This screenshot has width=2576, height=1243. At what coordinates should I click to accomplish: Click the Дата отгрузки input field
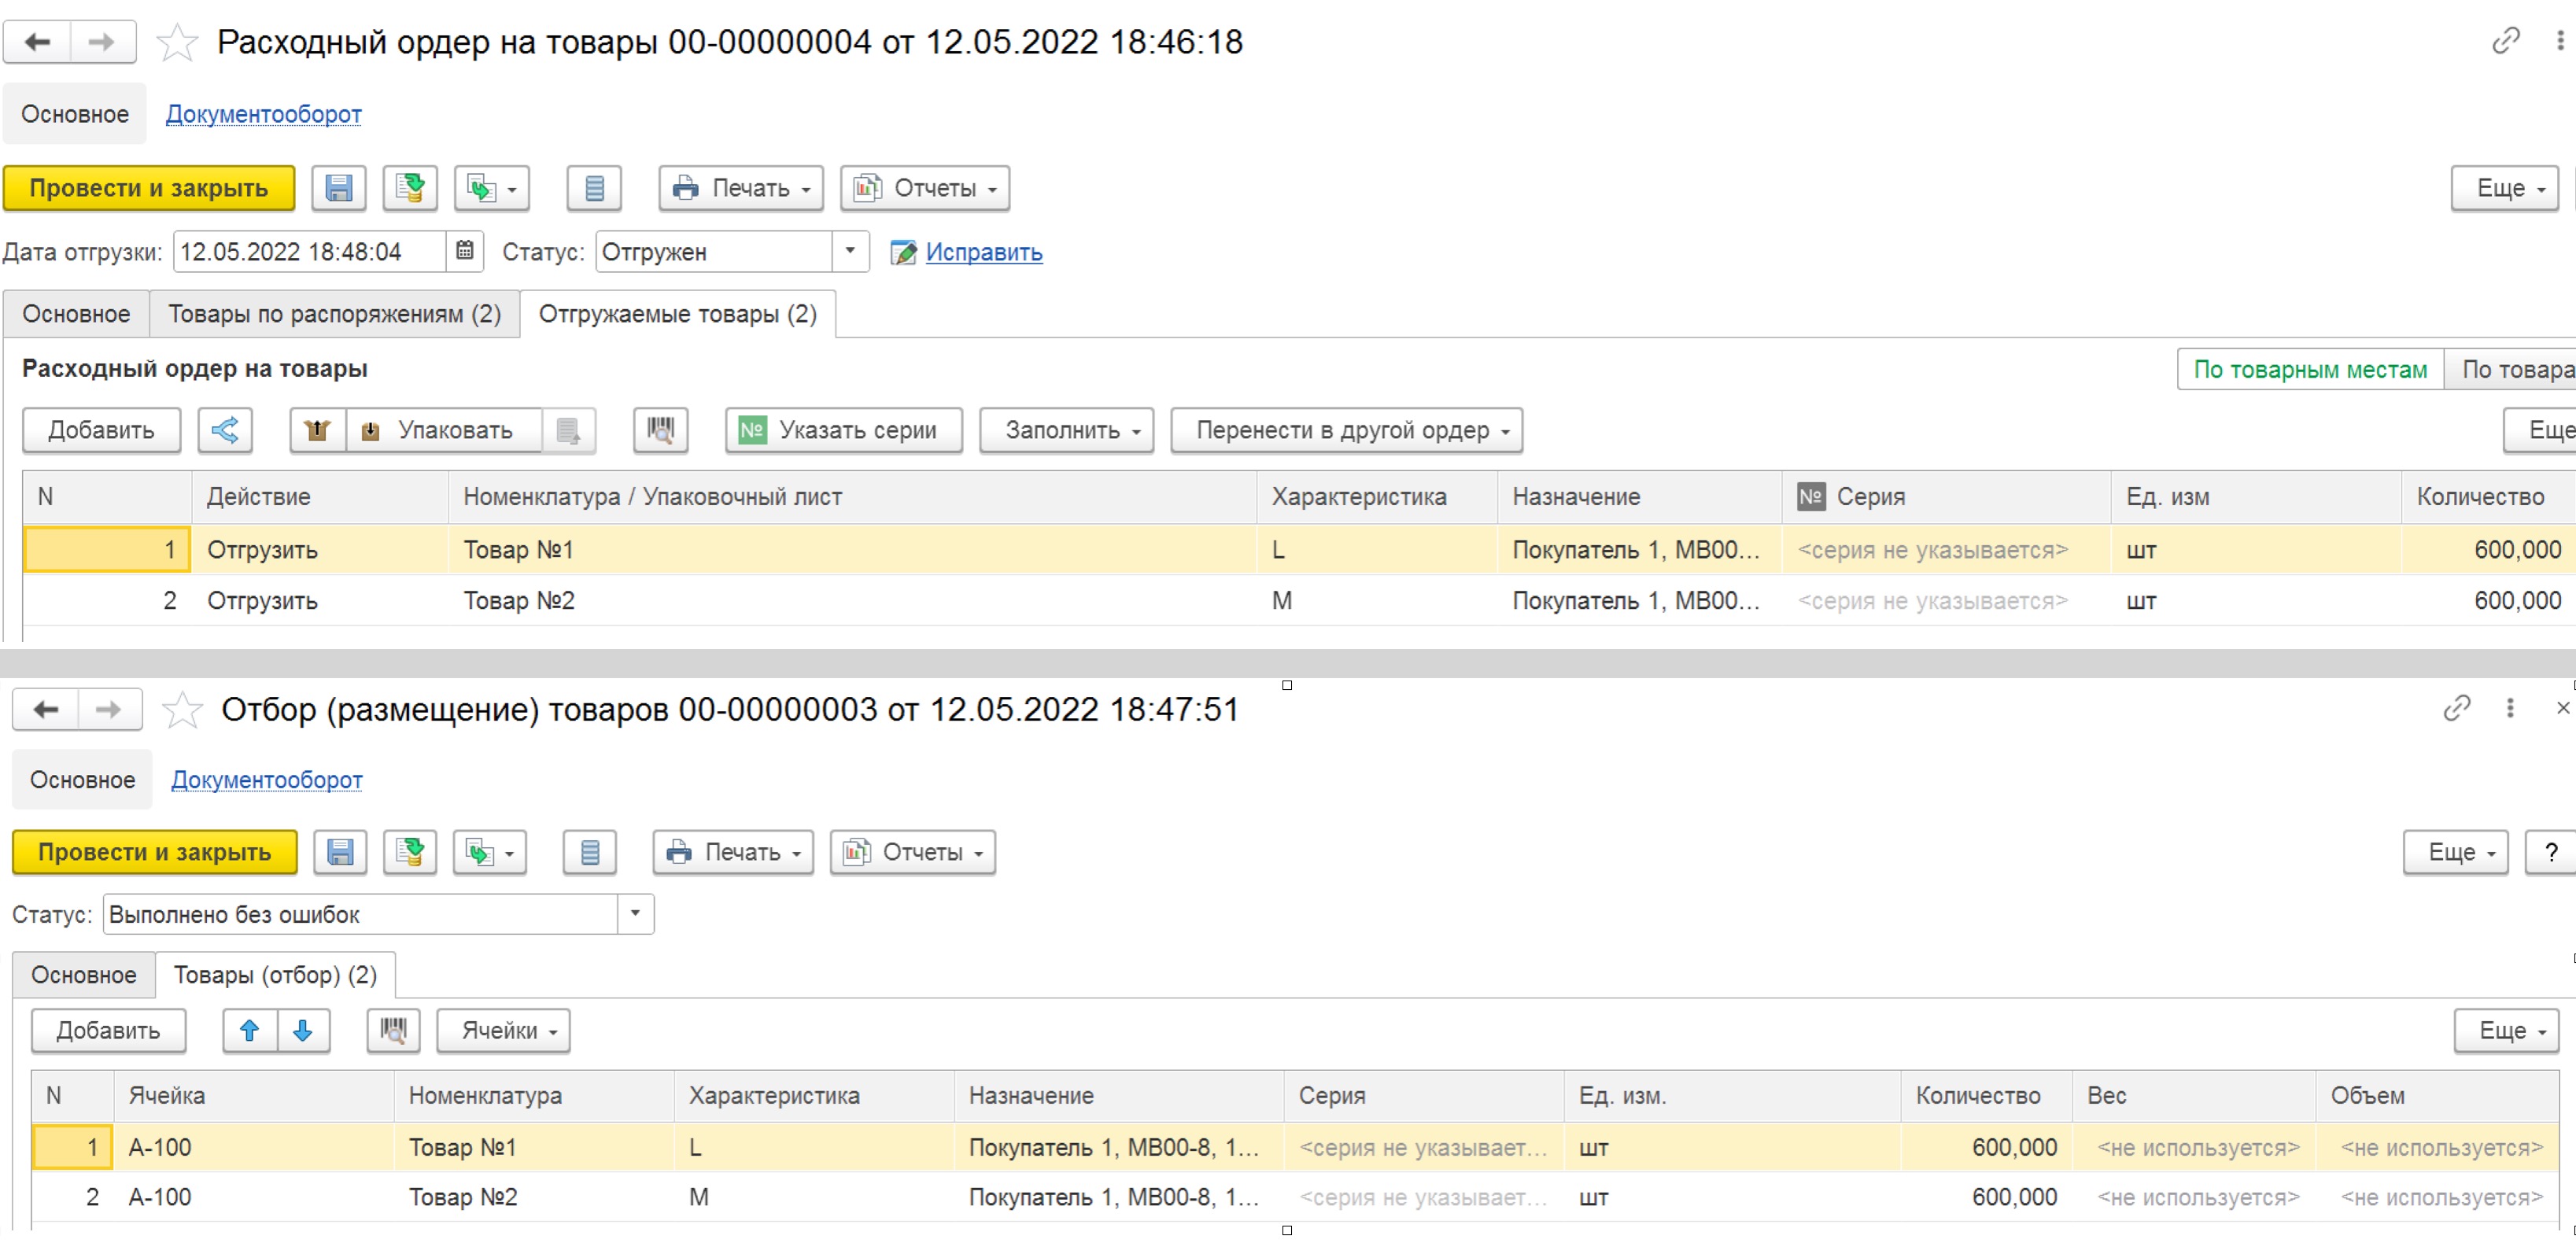(x=311, y=251)
